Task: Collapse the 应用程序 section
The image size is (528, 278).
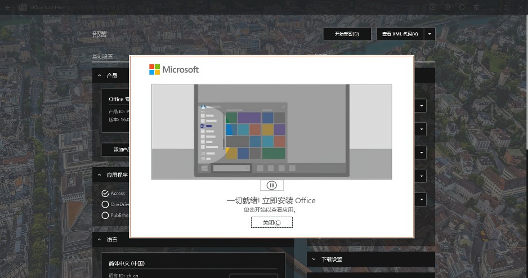Action: pos(99,174)
